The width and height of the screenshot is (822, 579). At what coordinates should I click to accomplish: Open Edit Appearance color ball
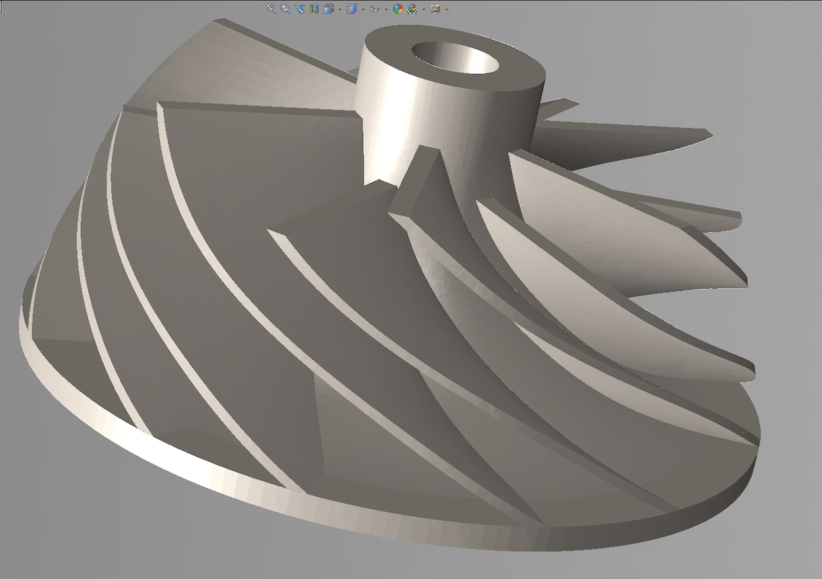point(398,9)
